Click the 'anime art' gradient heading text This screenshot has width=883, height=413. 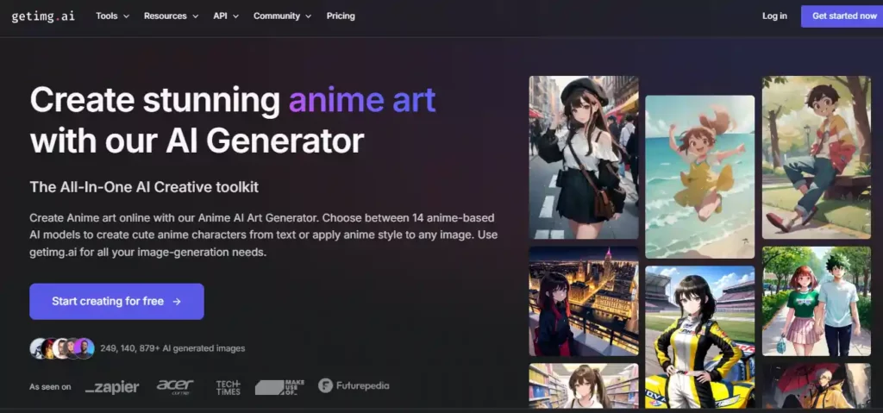pyautogui.click(x=362, y=100)
